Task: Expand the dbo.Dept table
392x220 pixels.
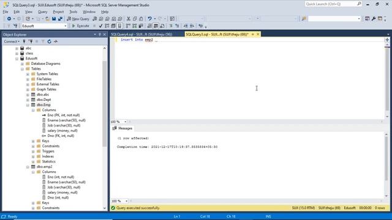Action: [28, 100]
